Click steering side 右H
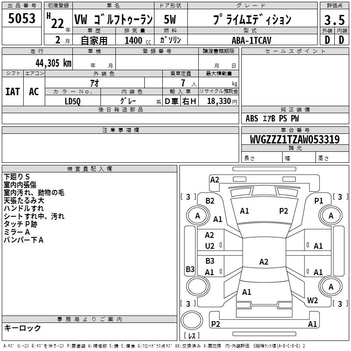The image size is (351, 351). click(189, 101)
